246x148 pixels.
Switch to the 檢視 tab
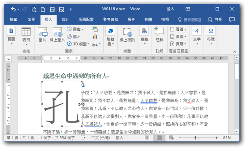(x=165, y=19)
